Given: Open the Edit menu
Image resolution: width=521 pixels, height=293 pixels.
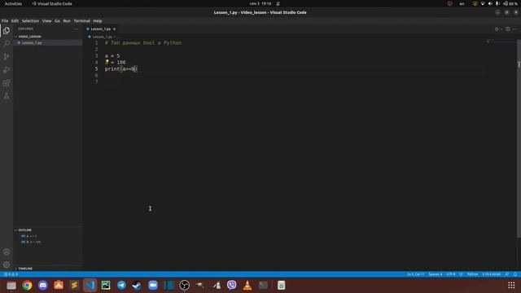Looking at the screenshot, I should pyautogui.click(x=15, y=20).
